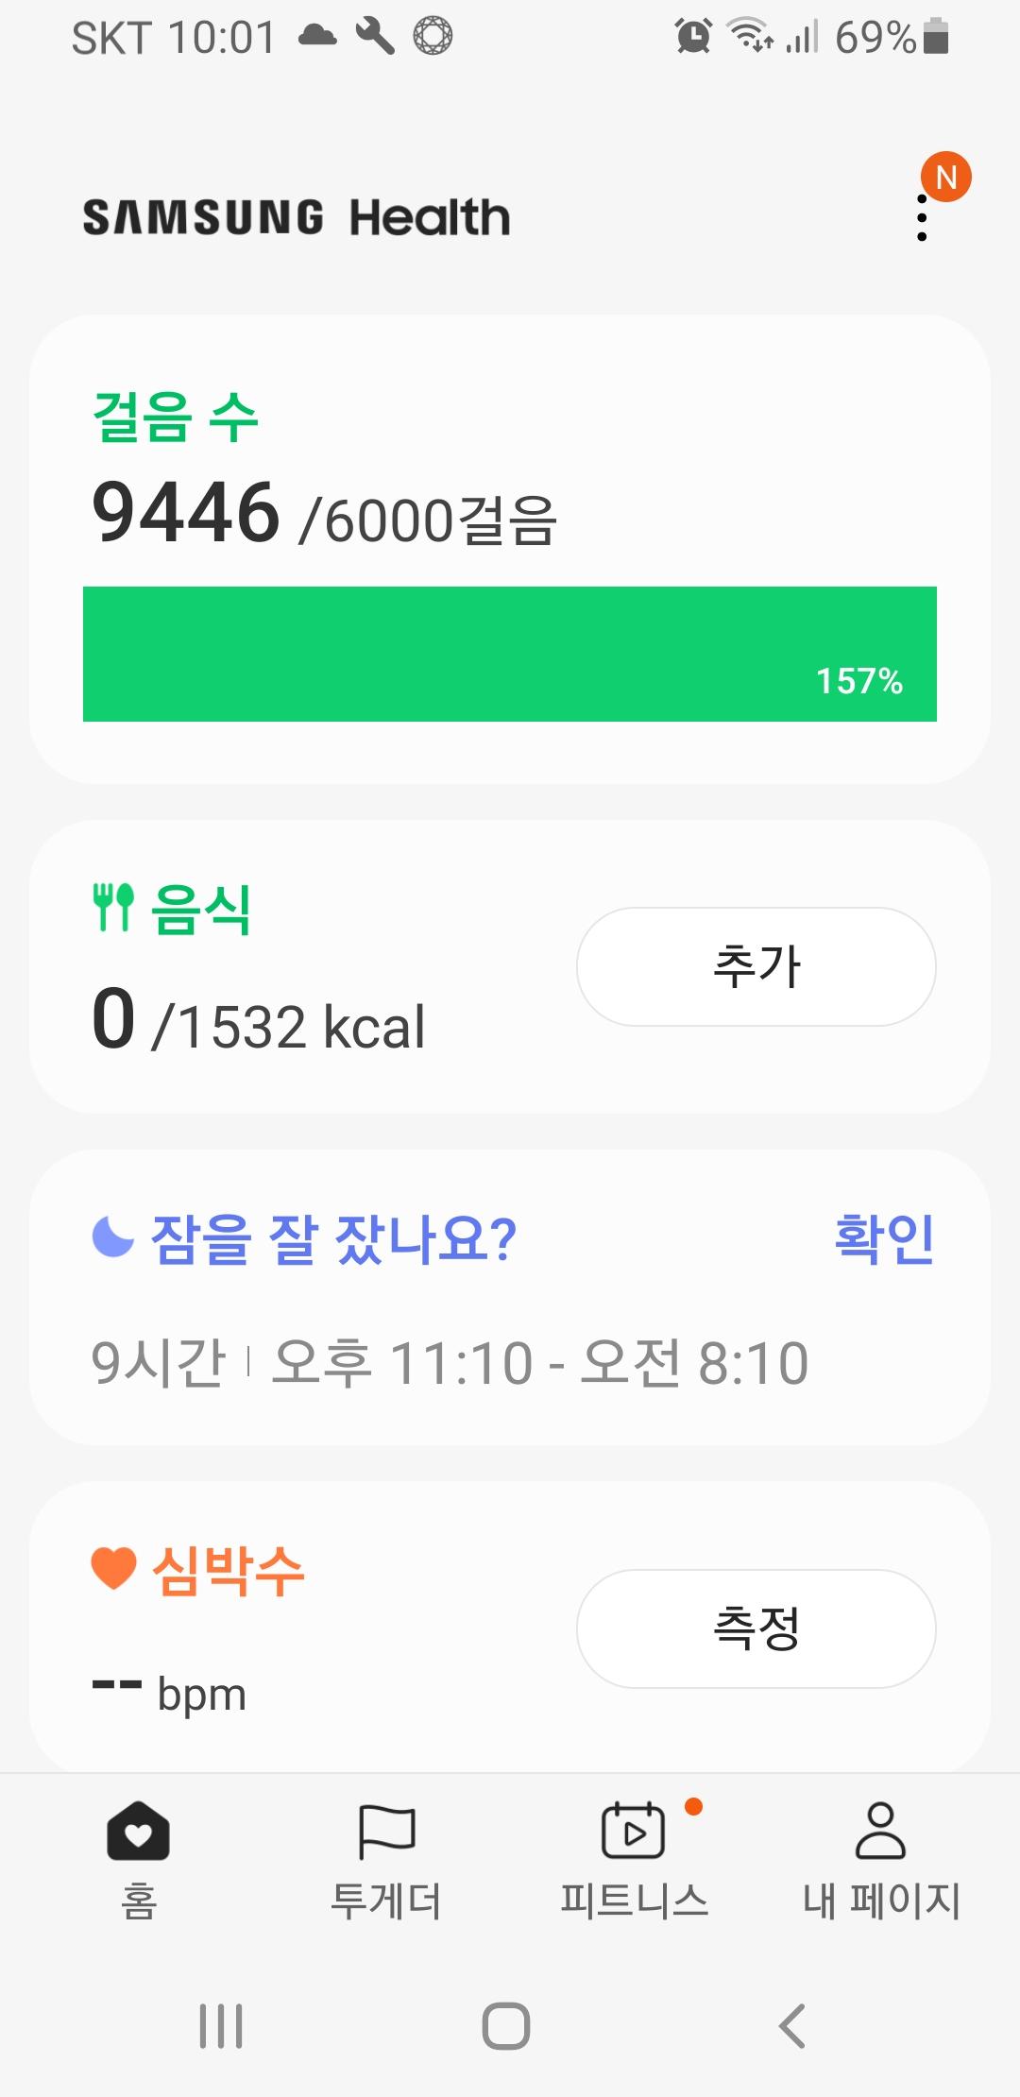
Task: Tap the Home tab house icon
Action: point(139,1831)
